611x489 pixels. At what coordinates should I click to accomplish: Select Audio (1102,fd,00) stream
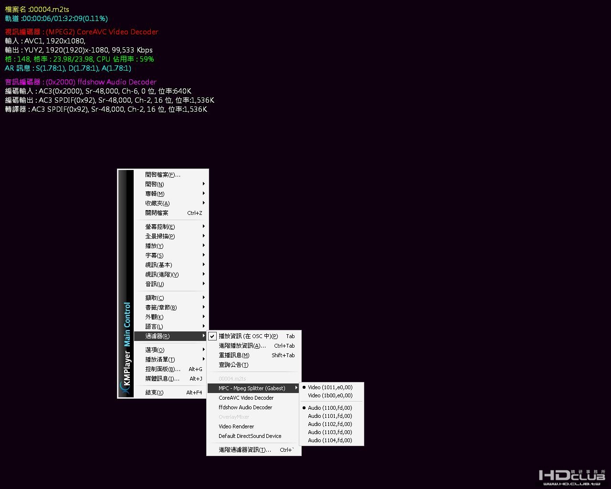[331, 424]
